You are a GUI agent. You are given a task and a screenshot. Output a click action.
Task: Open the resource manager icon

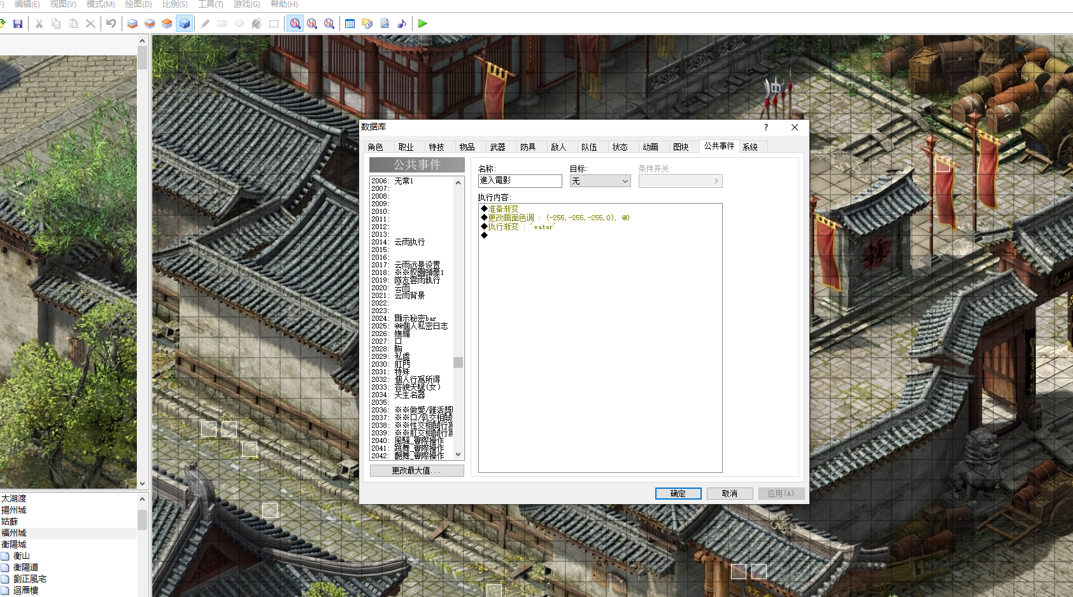367,24
